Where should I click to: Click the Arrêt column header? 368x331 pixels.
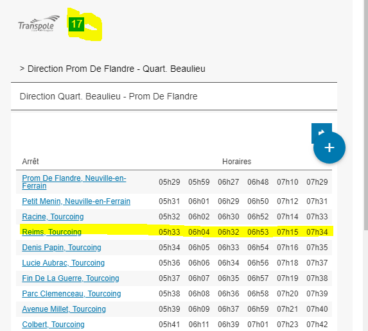pos(30,162)
